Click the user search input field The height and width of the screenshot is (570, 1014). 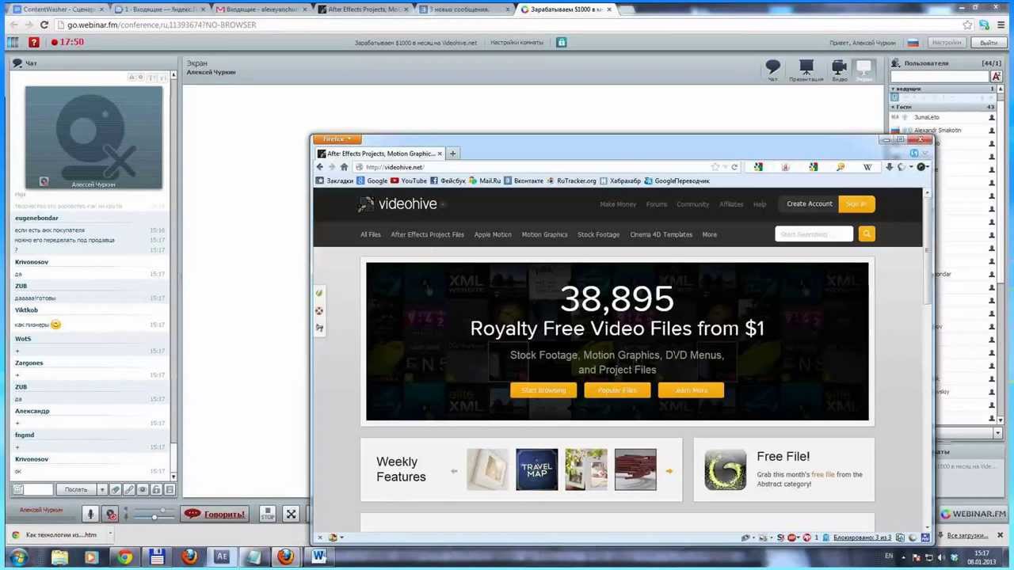pos(940,76)
